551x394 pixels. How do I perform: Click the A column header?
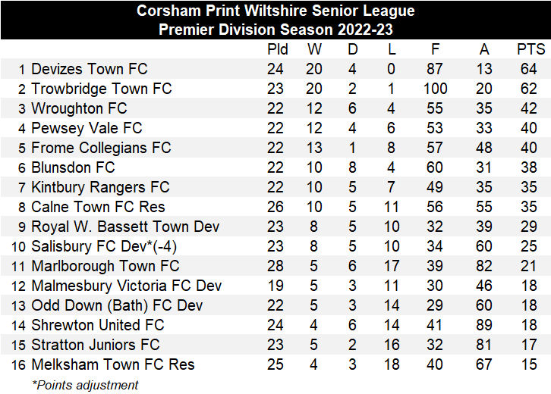tap(484, 49)
